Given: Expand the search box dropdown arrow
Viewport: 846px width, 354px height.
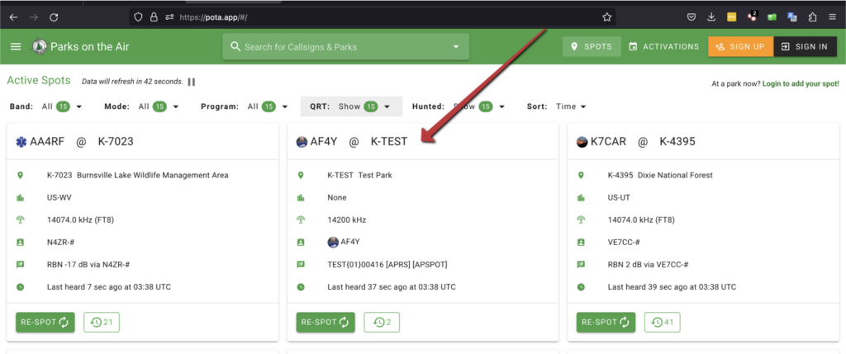Looking at the screenshot, I should coord(456,47).
